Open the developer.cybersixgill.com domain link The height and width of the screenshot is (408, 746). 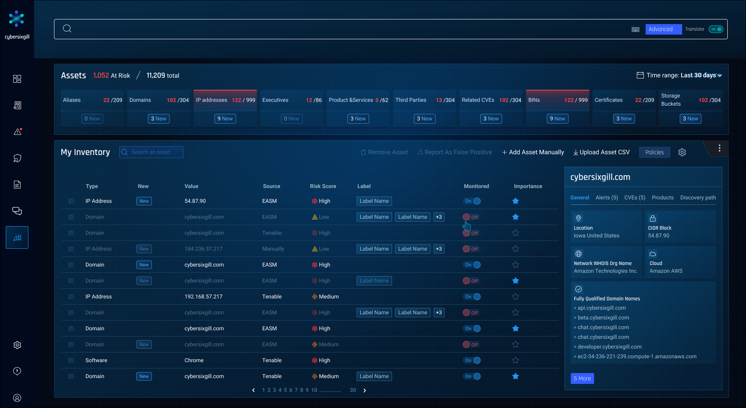coord(609,347)
